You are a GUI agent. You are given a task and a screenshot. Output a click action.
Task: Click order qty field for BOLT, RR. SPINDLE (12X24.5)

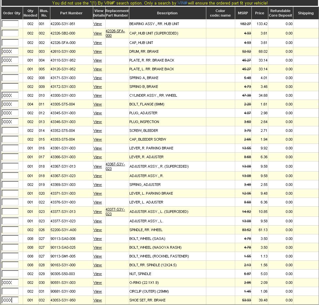10,265
